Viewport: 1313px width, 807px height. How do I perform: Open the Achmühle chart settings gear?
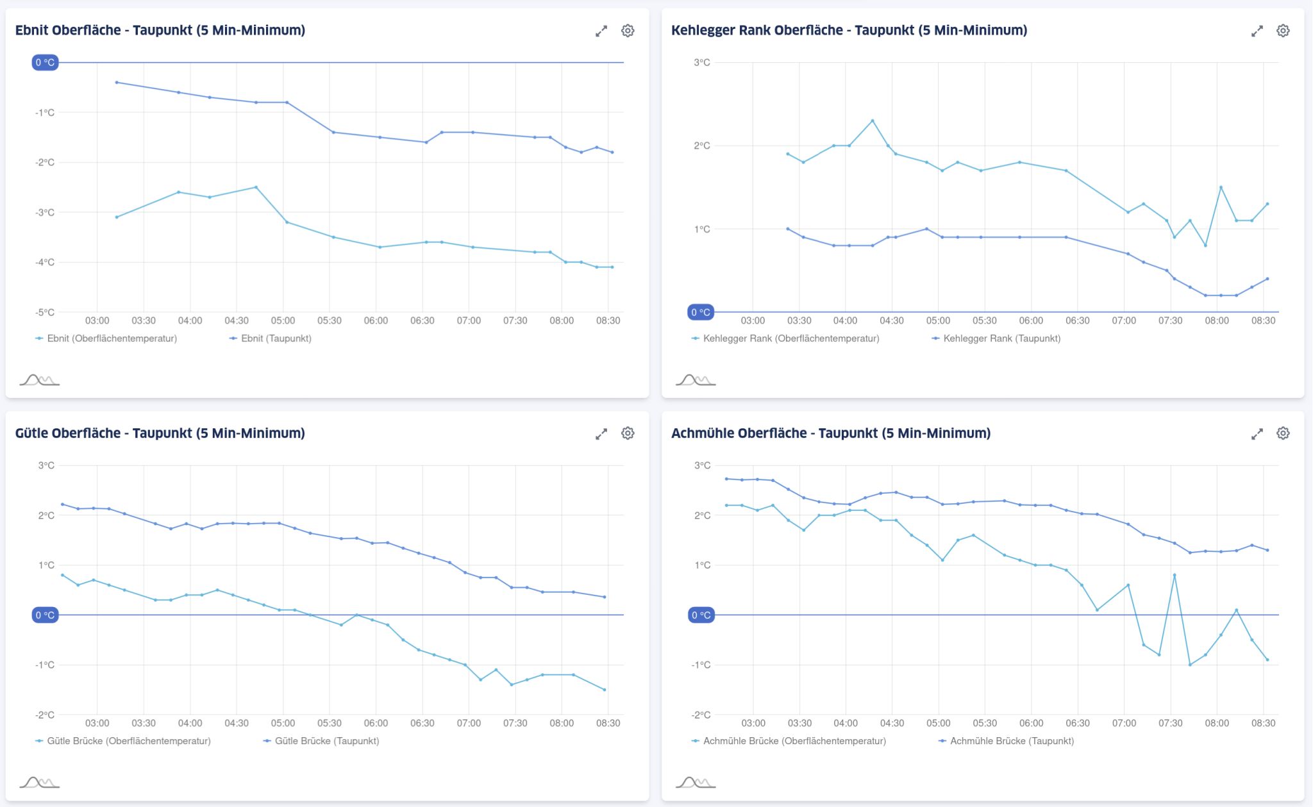1283,433
